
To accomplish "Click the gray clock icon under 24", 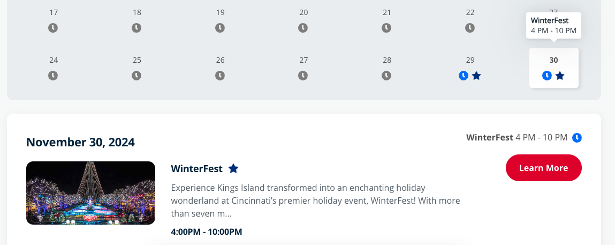I will click(x=54, y=76).
